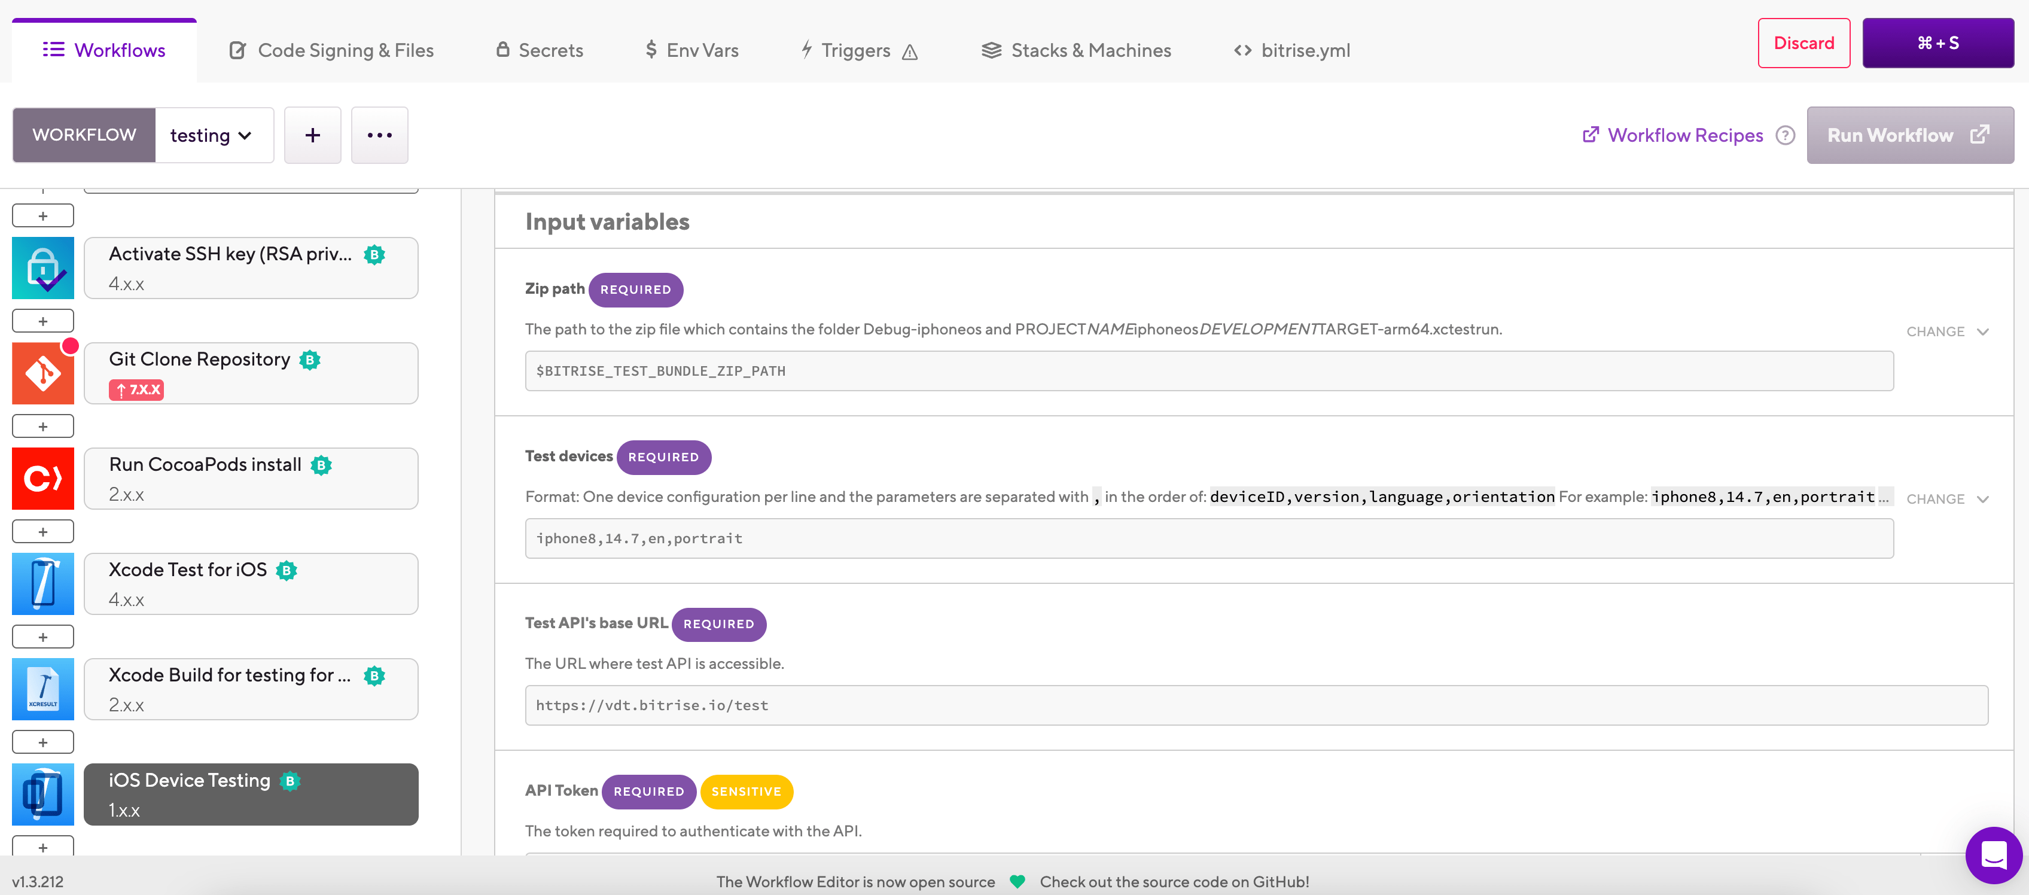2029x895 pixels.
Task: Open the three-dots workflow options menu
Action: tap(380, 136)
